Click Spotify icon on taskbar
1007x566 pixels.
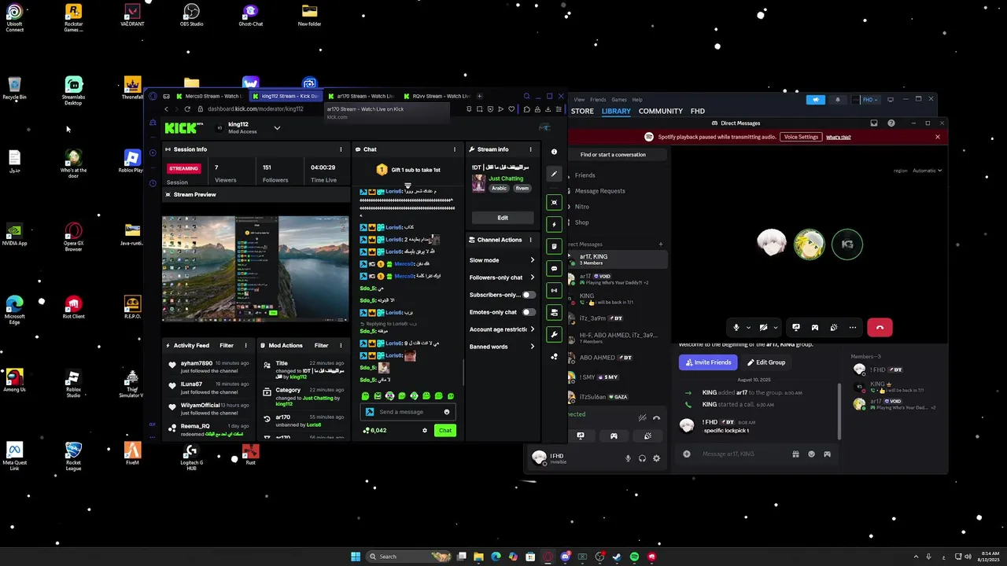(634, 557)
